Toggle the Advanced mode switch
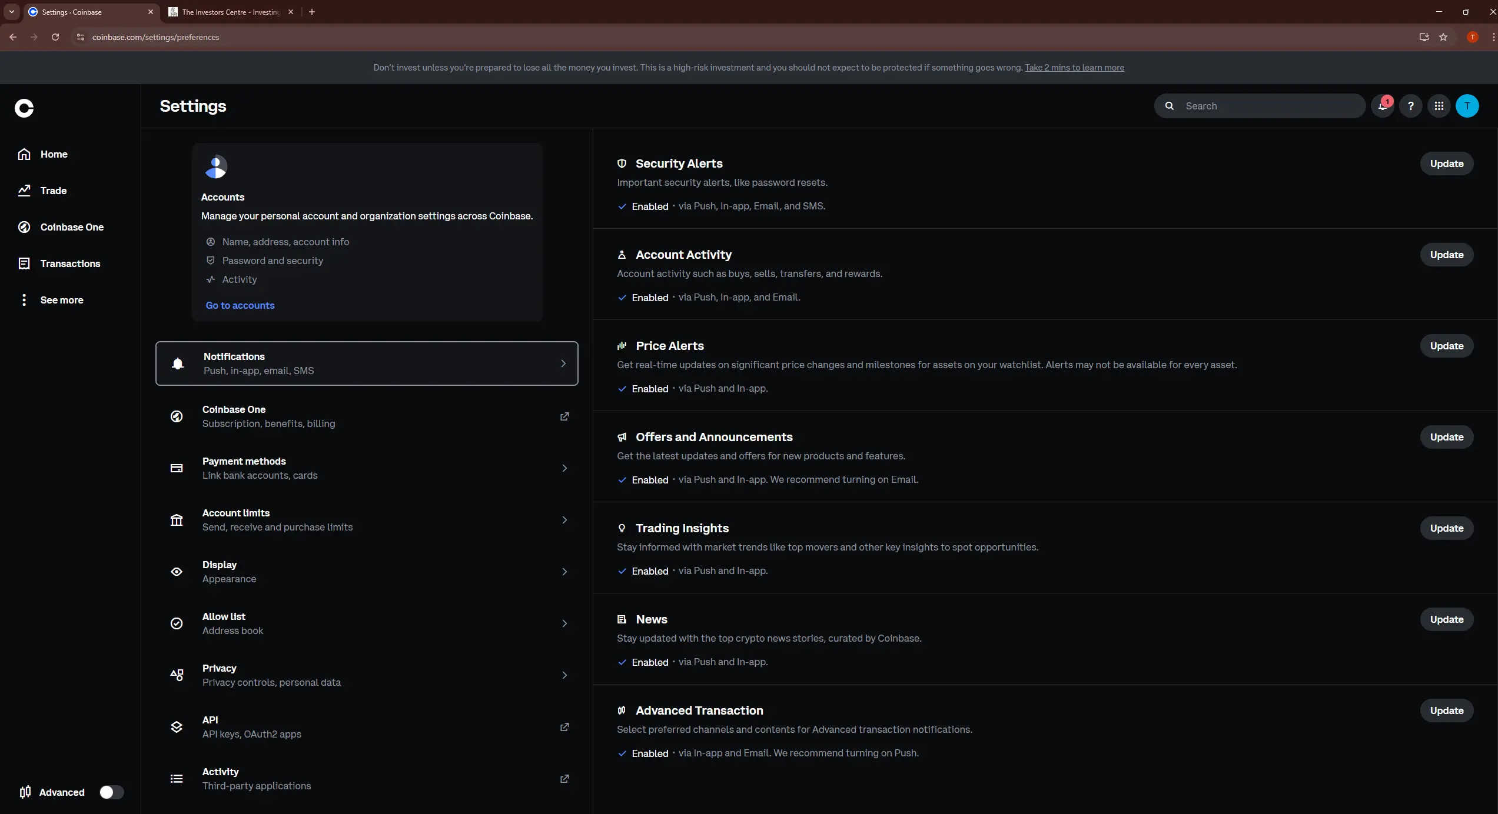The width and height of the screenshot is (1498, 814). click(111, 792)
